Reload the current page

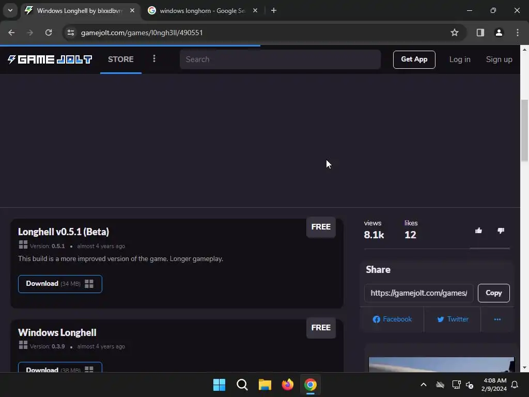49,33
